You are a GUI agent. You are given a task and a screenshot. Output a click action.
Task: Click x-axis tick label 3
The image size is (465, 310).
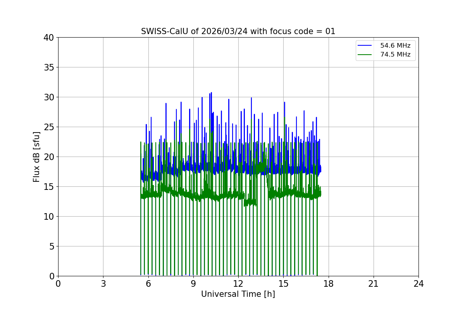coord(103,284)
